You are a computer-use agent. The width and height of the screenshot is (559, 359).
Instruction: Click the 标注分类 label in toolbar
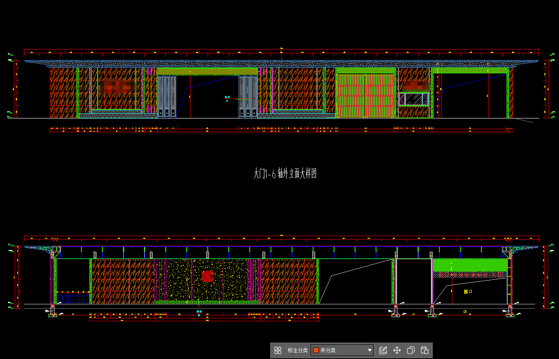click(298, 351)
